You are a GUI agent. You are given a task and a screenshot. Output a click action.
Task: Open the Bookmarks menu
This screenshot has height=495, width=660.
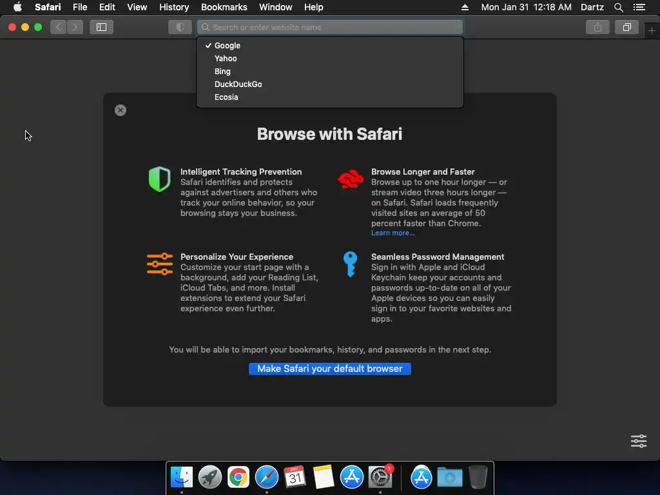pyautogui.click(x=224, y=7)
